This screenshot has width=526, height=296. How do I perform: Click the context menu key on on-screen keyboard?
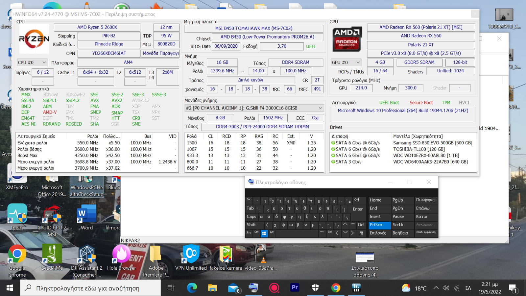(361, 233)
